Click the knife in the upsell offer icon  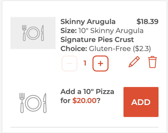click(x=45, y=103)
